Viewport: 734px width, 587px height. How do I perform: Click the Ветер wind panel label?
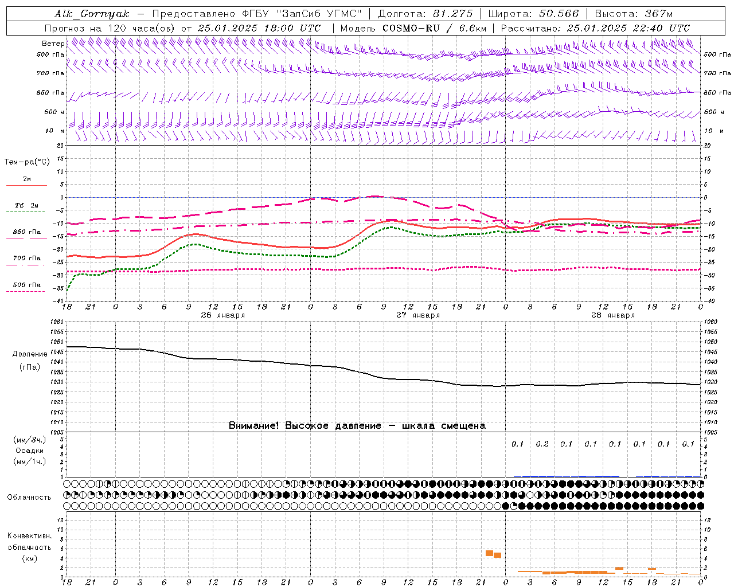[x=53, y=44]
